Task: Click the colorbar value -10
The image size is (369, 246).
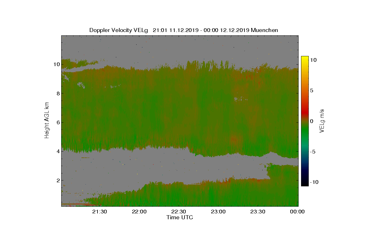Action: [x=314, y=182]
